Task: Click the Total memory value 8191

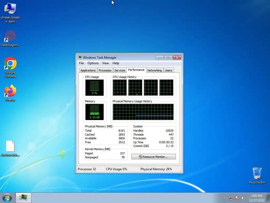Action: click(x=122, y=131)
